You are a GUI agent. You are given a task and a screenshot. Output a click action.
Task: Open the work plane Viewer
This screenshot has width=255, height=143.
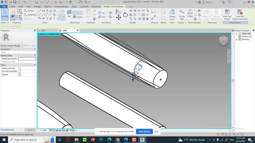[78, 17]
